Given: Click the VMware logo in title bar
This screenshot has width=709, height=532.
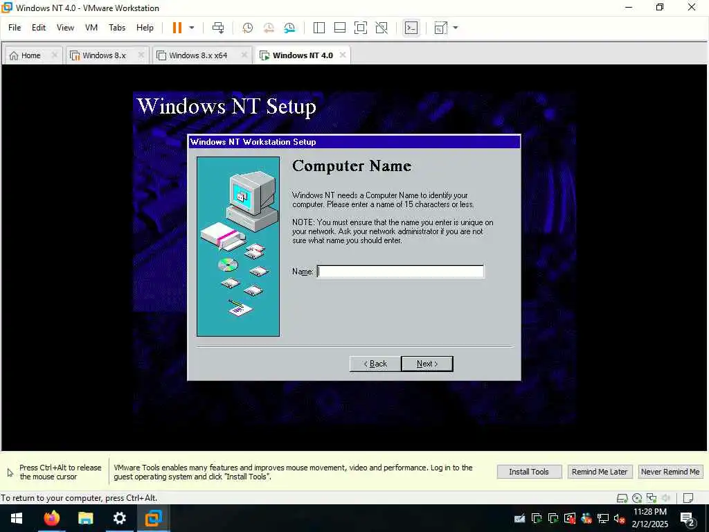Looking at the screenshot, I should 7,7.
